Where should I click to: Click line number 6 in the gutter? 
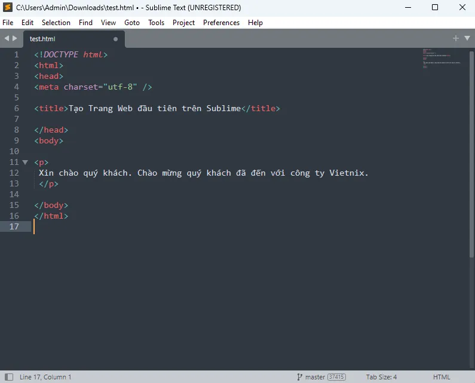click(16, 108)
